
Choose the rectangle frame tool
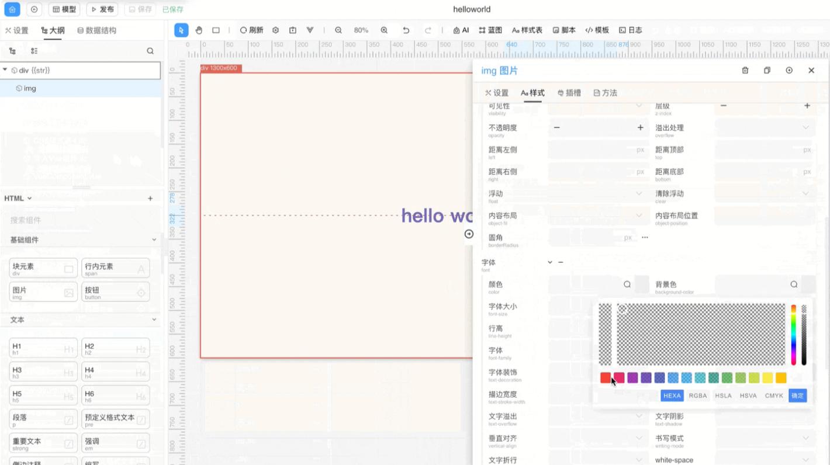point(216,30)
